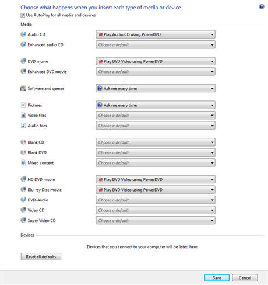Click the Pictures file icon

click(23, 105)
